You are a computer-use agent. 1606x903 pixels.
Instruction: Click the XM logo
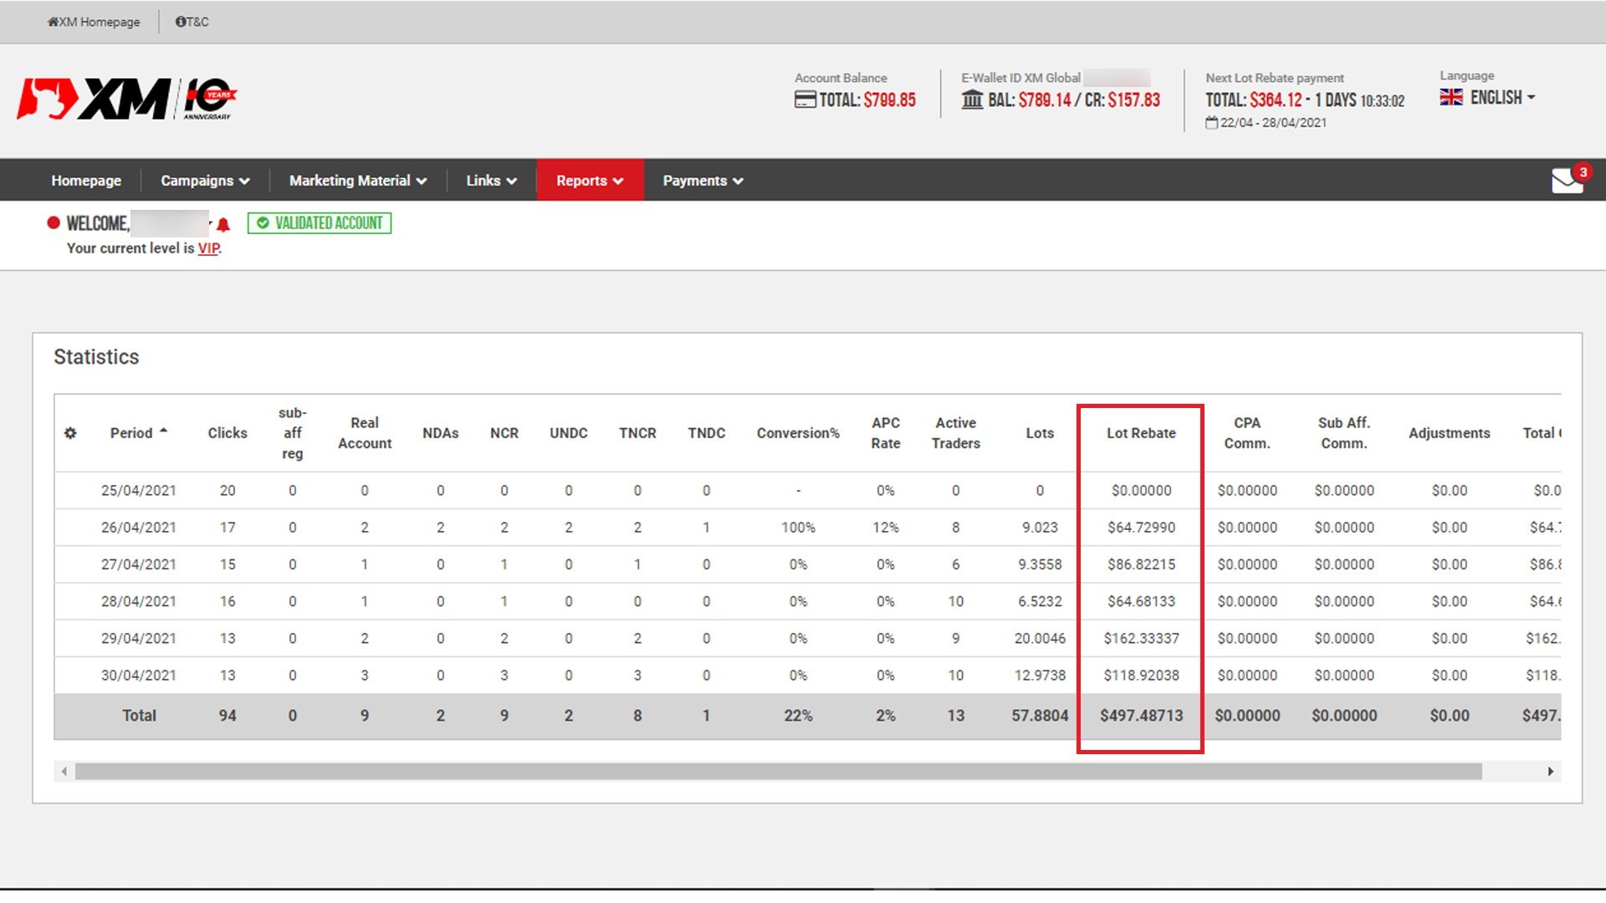[x=125, y=99]
